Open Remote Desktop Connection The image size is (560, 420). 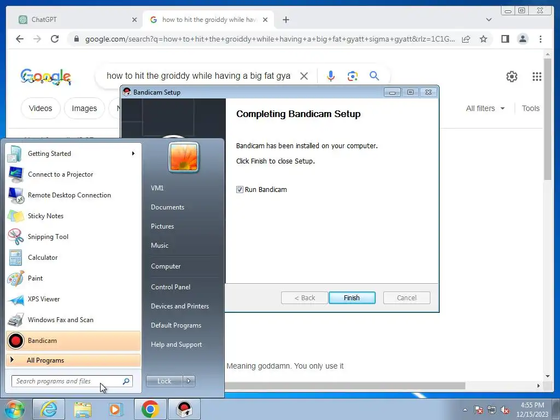(73, 195)
